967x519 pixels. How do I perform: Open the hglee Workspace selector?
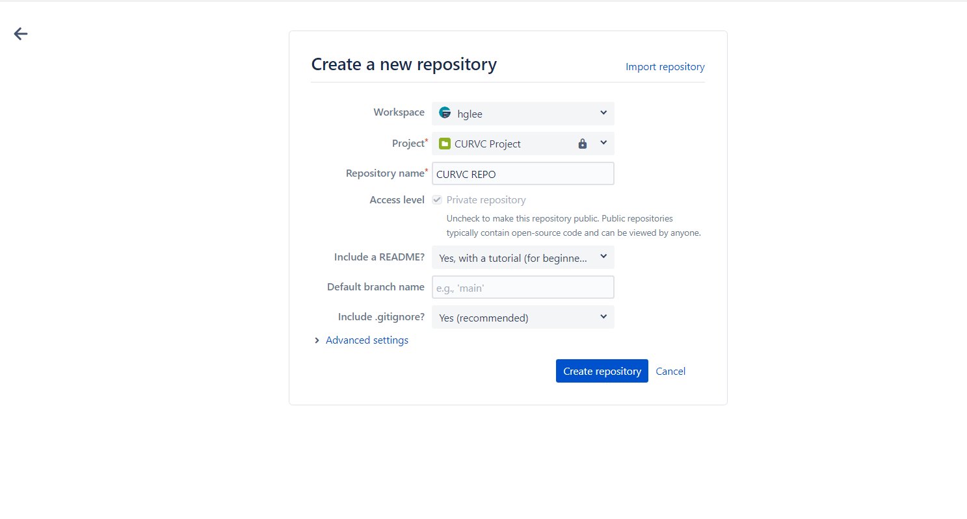tap(523, 114)
